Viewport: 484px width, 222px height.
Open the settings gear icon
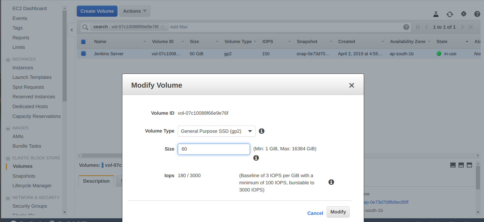tap(464, 14)
